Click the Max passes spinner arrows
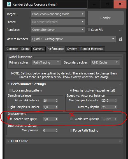This screenshot has height=159, width=128. [57, 130]
